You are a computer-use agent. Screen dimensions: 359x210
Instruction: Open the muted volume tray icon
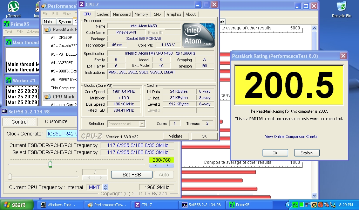point(326,205)
